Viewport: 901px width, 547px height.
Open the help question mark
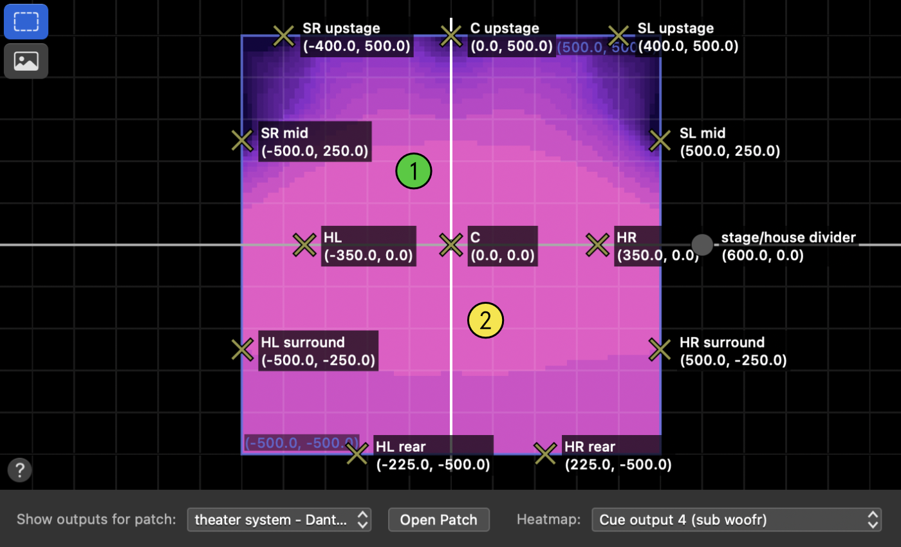point(19,470)
